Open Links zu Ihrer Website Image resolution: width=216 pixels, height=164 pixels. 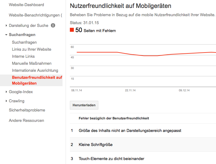coord(32,49)
